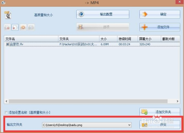The width and height of the screenshot is (184, 133).
Task: Click the 6.09M size cell
Action: click(x=105, y=44)
